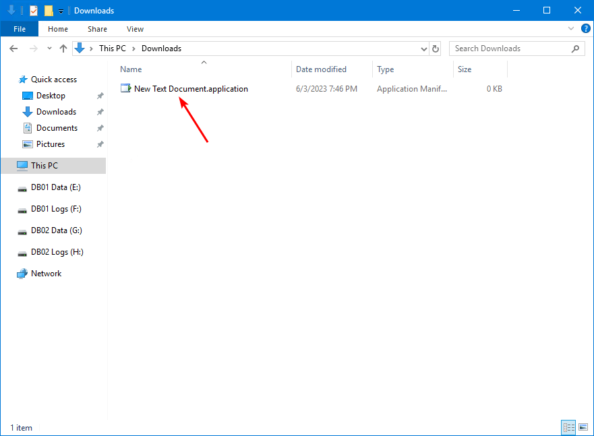Open Documents in the navigation pane
Screen dimensions: 594x436
[57, 128]
